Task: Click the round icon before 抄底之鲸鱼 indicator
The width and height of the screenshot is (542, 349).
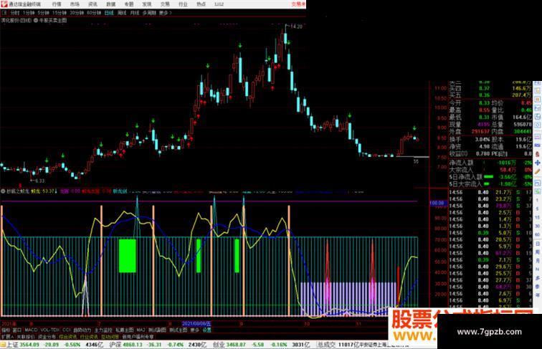Action: coord(3,191)
